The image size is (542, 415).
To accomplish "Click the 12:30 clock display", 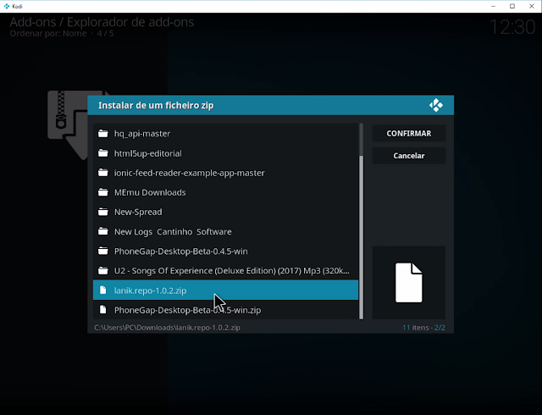I will [512, 27].
